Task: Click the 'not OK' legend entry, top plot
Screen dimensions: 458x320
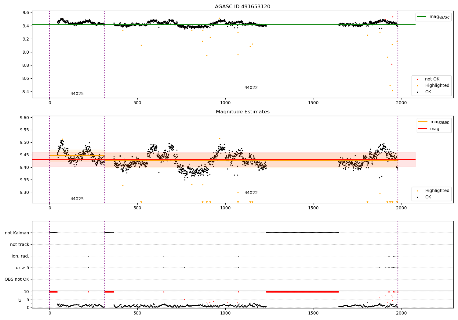Action: (x=432, y=79)
